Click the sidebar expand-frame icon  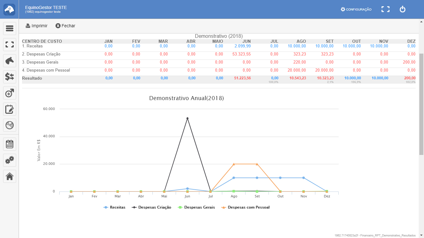(10, 45)
